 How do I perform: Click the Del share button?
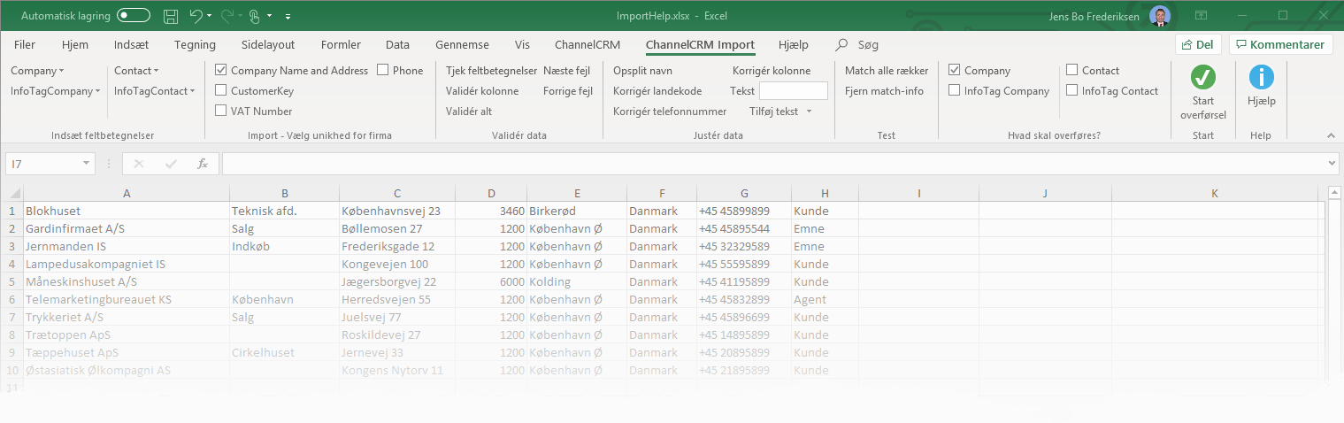[1198, 44]
